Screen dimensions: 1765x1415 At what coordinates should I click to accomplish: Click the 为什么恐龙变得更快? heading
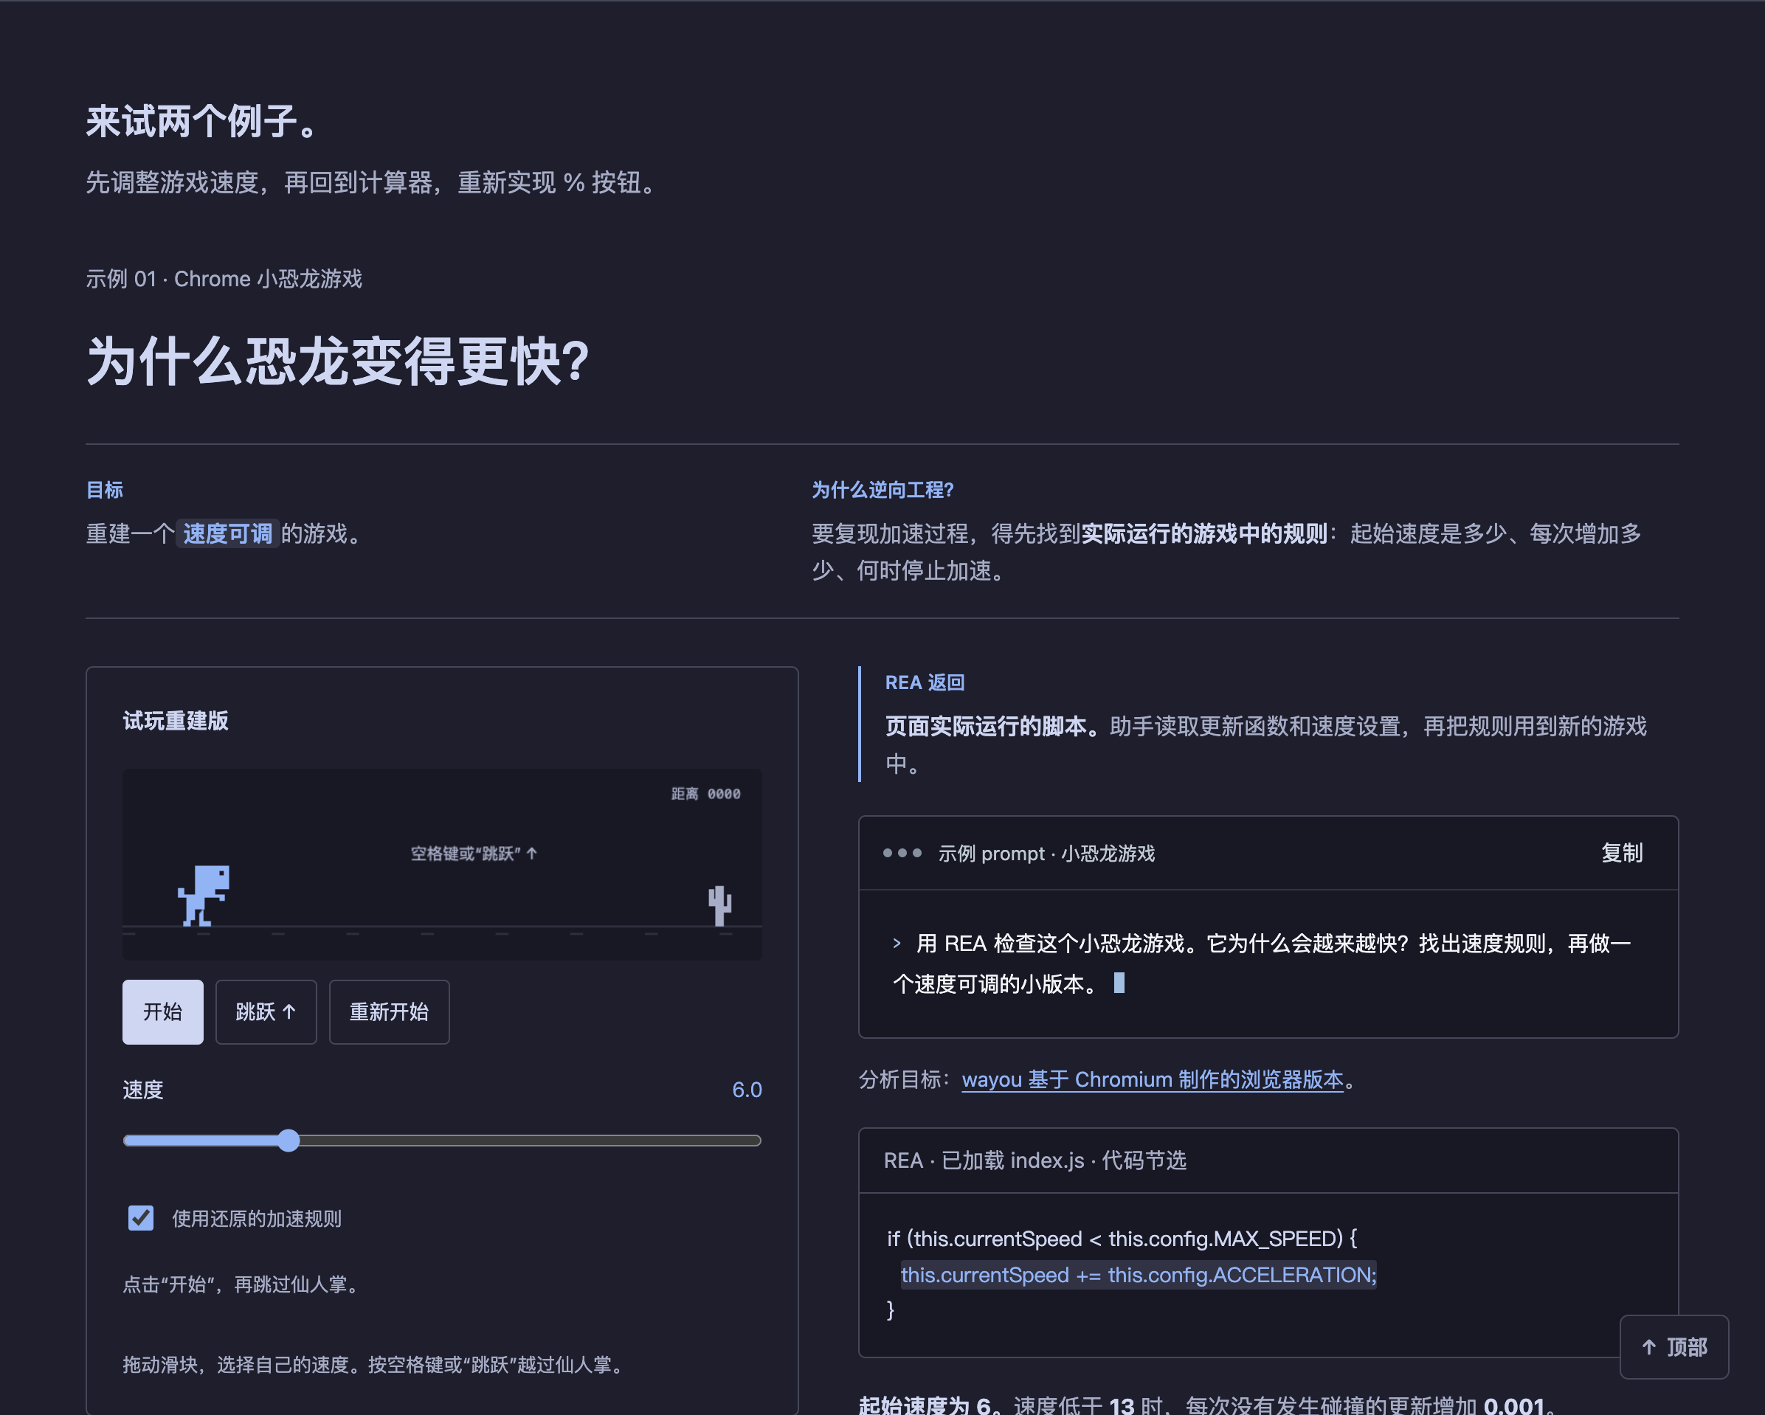click(338, 361)
